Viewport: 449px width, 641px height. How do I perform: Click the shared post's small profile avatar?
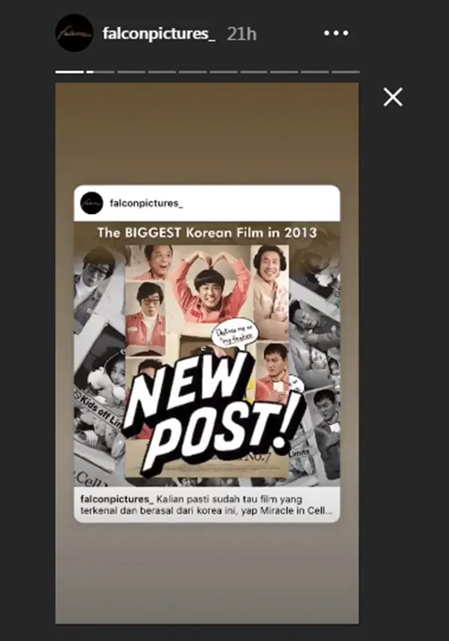tap(92, 203)
